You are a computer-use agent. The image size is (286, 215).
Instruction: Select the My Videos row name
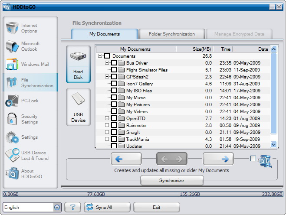(x=137, y=111)
